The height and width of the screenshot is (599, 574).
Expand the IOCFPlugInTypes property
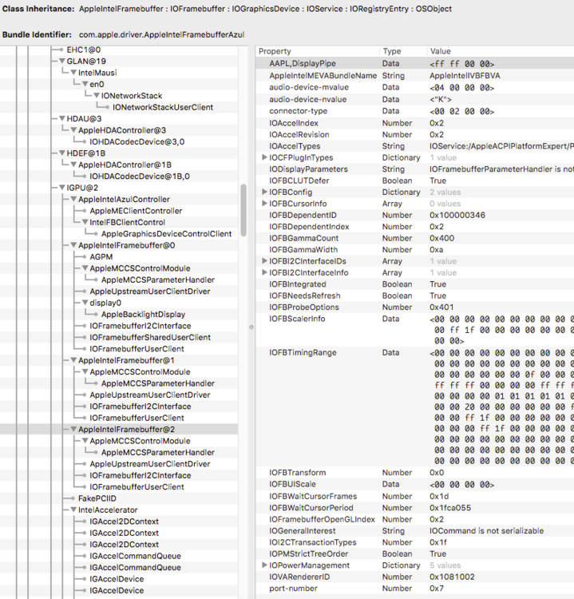[x=264, y=158]
